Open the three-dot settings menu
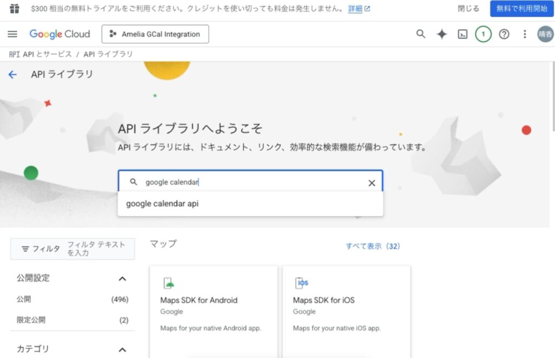555x358 pixels. 524,34
